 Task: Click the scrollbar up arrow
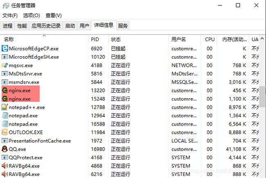click(x=262, y=39)
